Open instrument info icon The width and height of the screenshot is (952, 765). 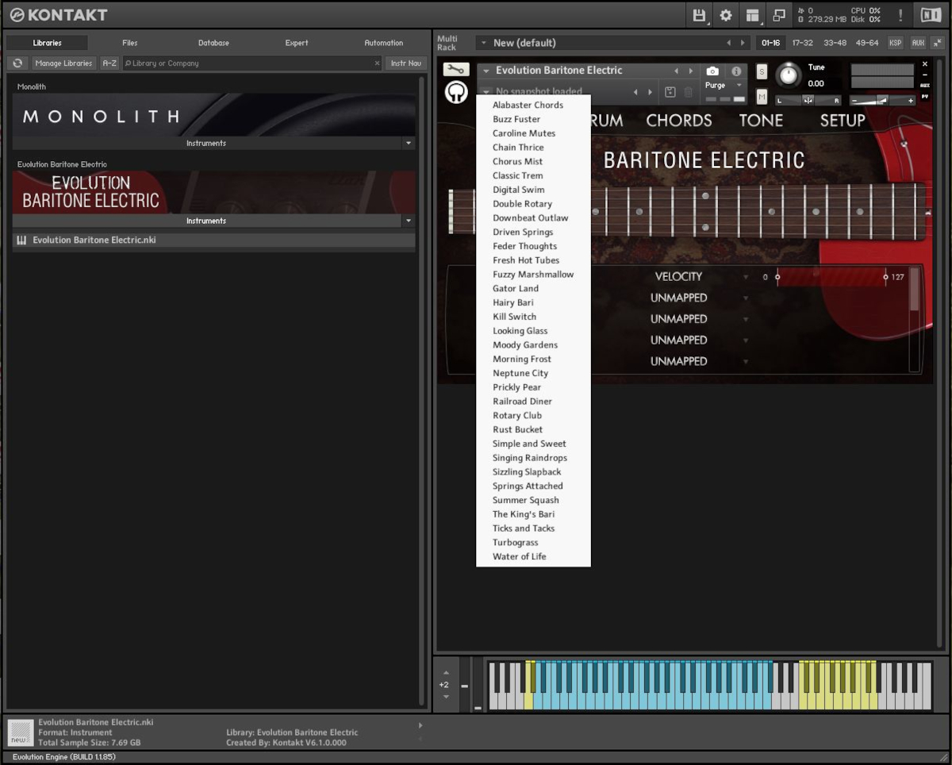(736, 71)
